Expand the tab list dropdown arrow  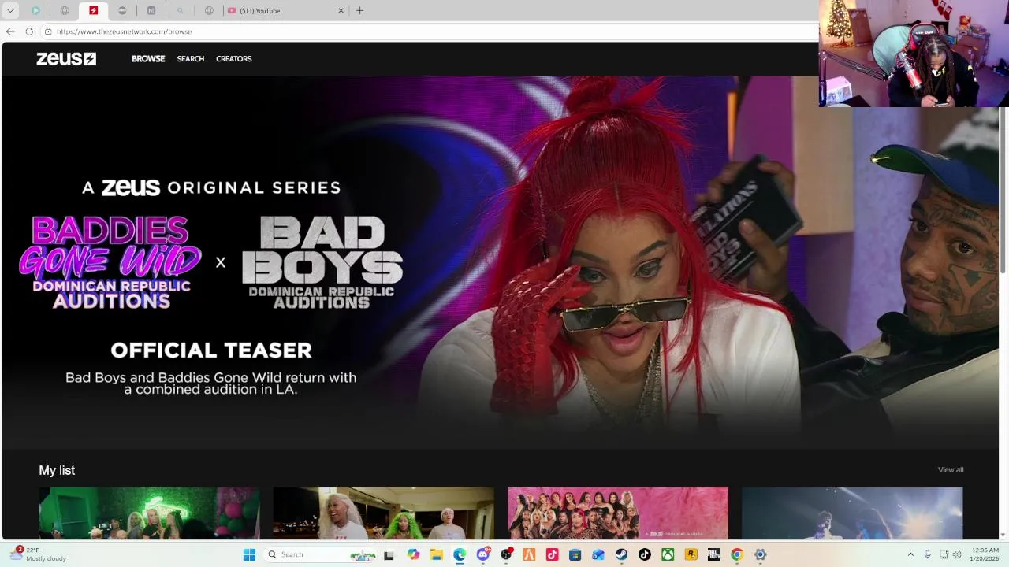click(x=10, y=10)
